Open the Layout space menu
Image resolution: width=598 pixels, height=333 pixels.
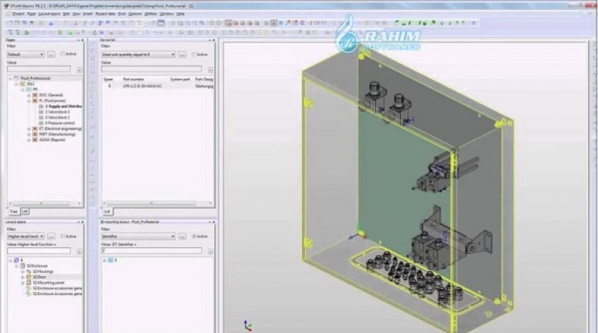[49, 14]
